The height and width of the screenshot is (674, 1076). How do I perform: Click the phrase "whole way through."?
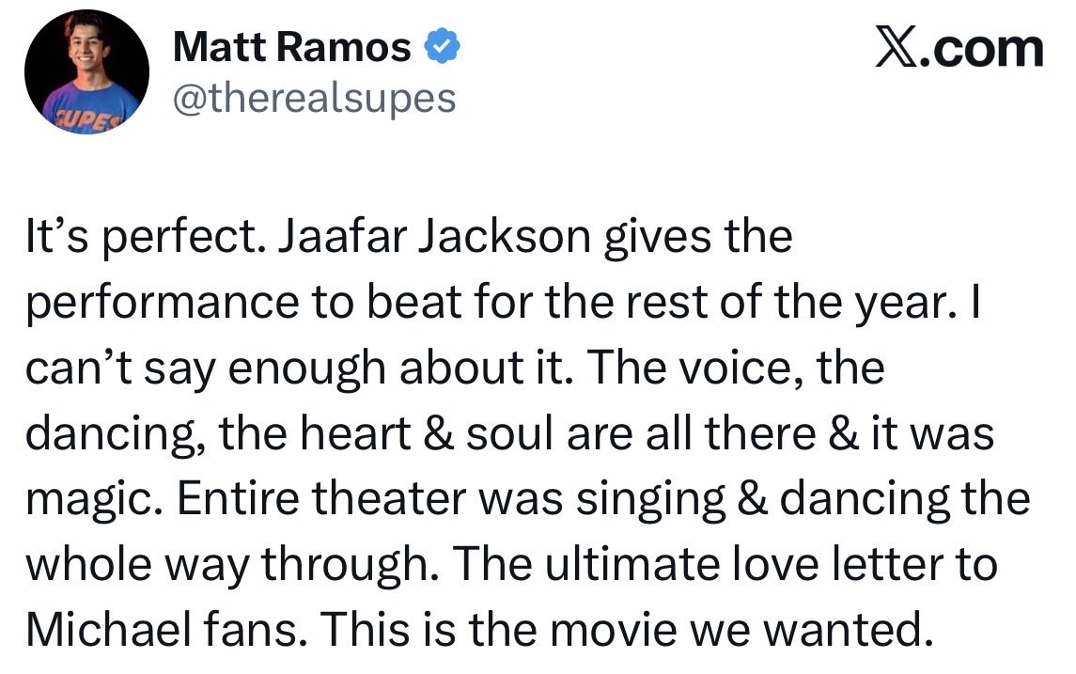(x=233, y=566)
